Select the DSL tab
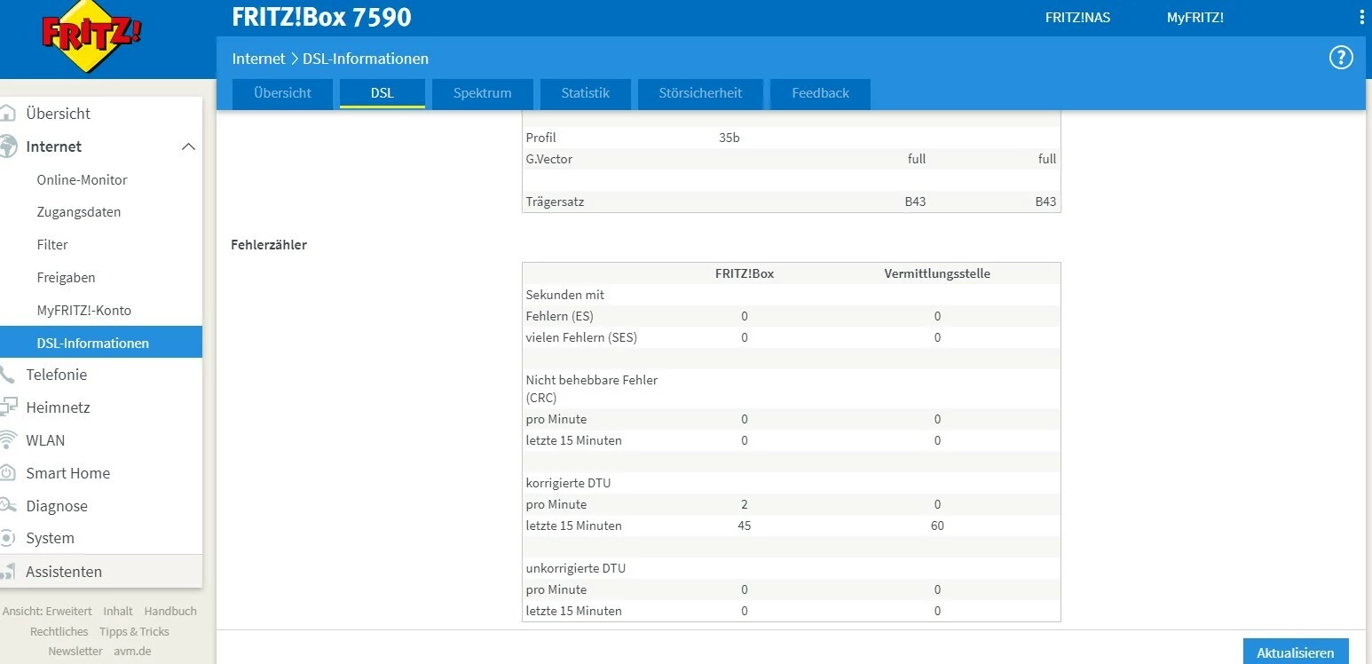 tap(382, 93)
